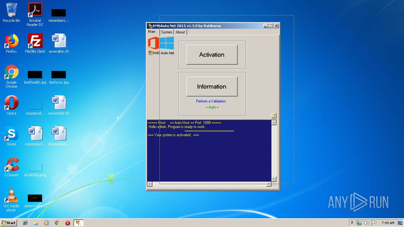Open Internet Explorer from taskbar
404x227 pixels.
click(x=25, y=223)
